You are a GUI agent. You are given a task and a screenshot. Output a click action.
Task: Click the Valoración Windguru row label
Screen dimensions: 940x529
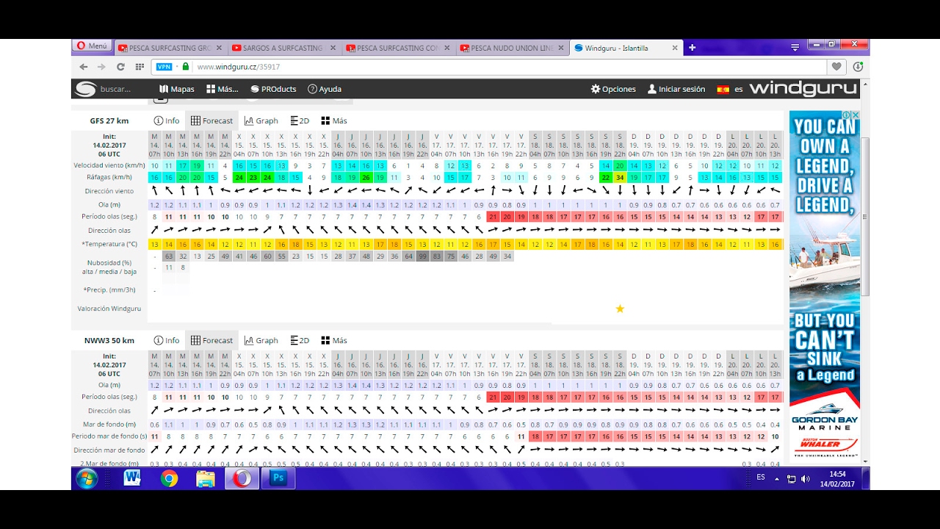pyautogui.click(x=109, y=309)
